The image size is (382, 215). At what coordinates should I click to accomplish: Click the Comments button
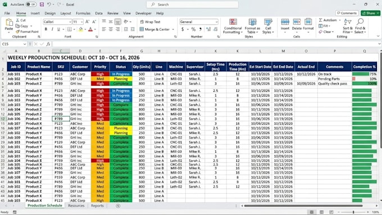pyautogui.click(x=347, y=13)
